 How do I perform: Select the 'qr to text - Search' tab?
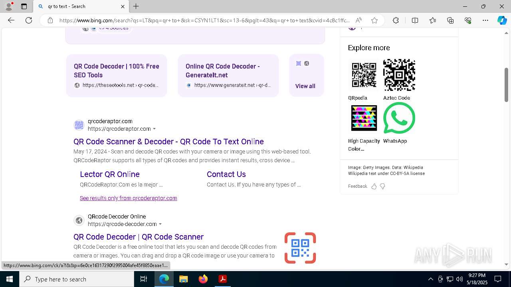[81, 6]
